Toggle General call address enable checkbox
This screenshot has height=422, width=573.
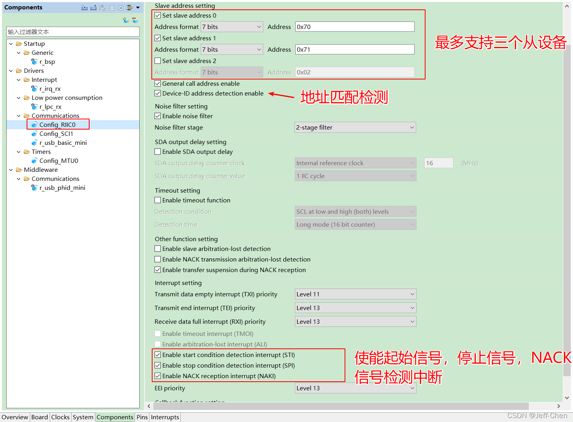click(158, 83)
